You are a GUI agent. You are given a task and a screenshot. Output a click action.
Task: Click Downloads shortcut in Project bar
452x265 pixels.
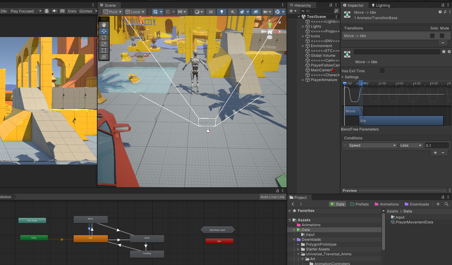(x=417, y=204)
